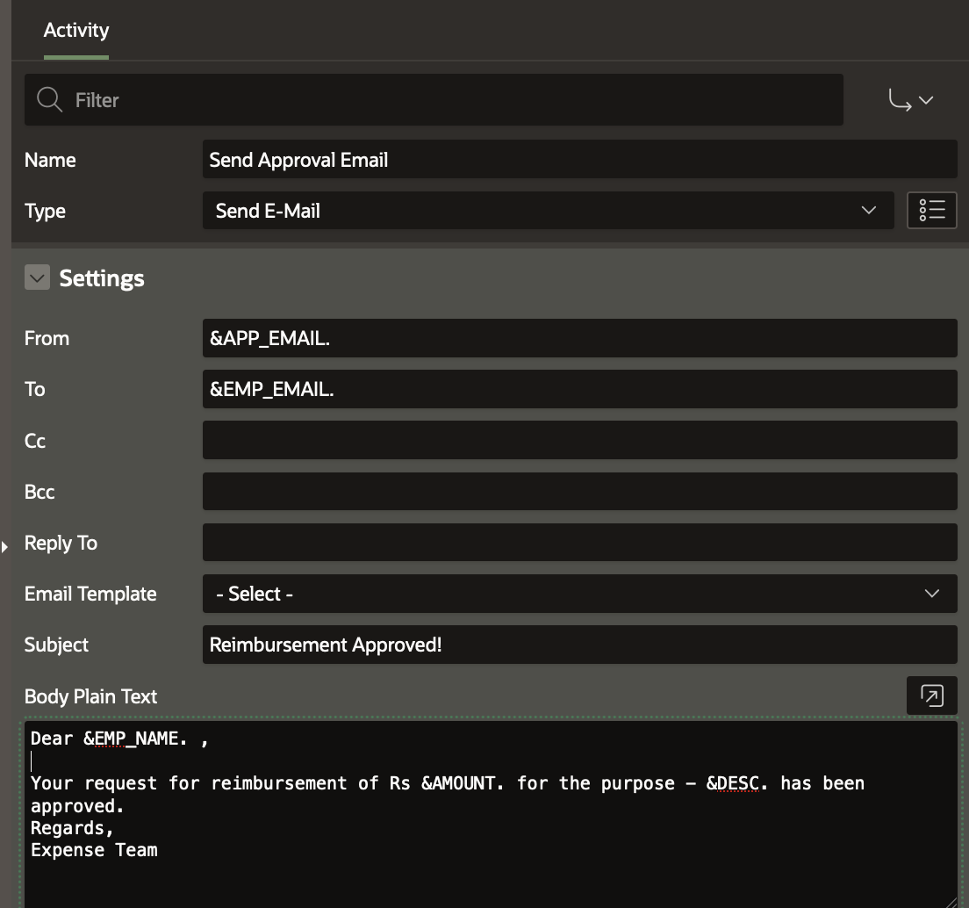Click the To field with &EMP_EMAIL.
The height and width of the screenshot is (908, 969).
tap(579, 389)
